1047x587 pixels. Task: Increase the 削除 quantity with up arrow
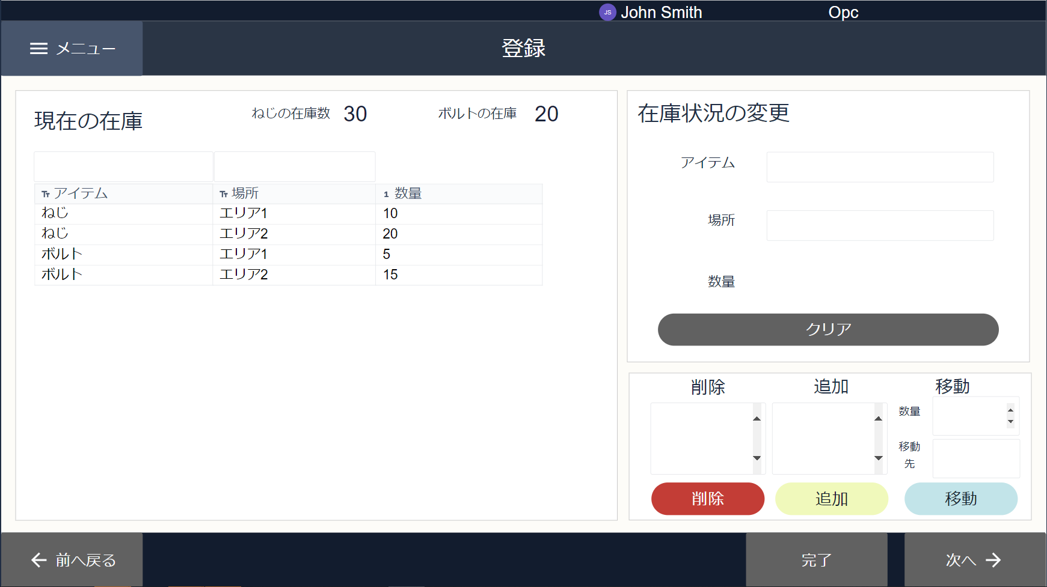pyautogui.click(x=757, y=419)
